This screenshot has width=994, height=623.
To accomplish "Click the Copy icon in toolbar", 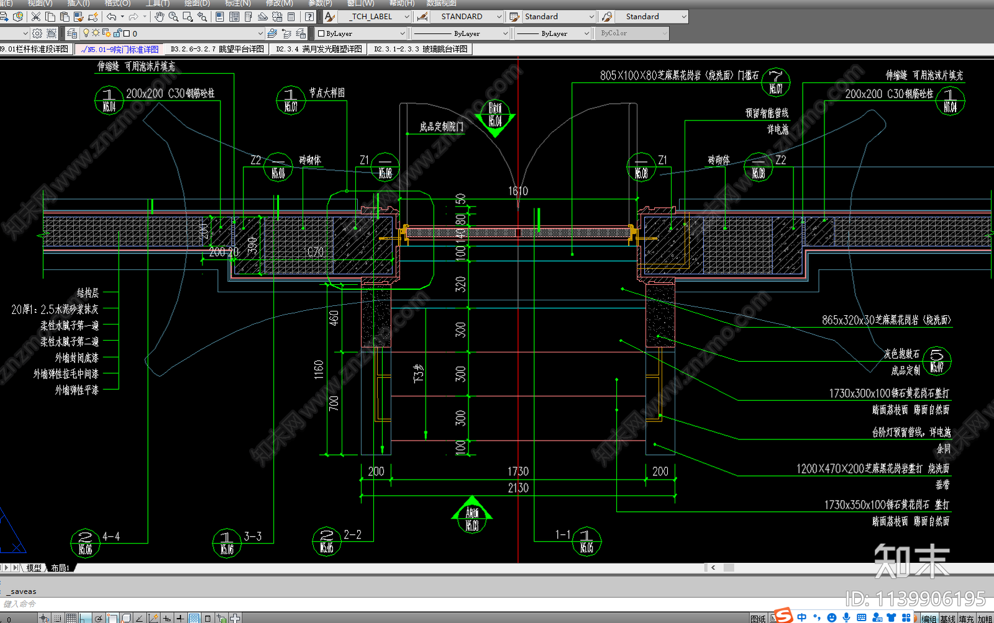I will pos(50,17).
